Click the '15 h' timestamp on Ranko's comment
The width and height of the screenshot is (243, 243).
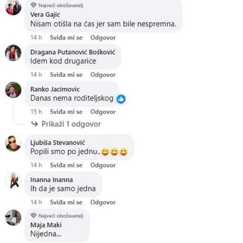(36, 112)
